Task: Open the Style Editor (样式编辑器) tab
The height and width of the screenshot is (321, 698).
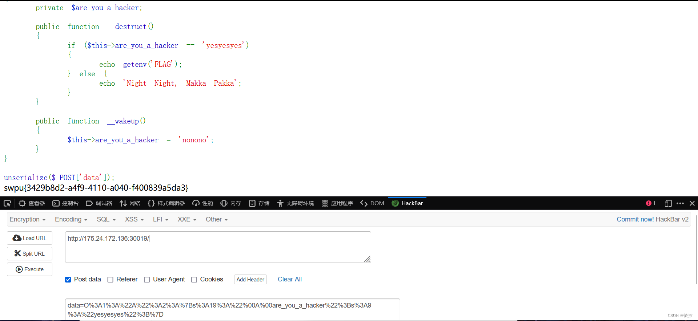Action: tap(166, 203)
